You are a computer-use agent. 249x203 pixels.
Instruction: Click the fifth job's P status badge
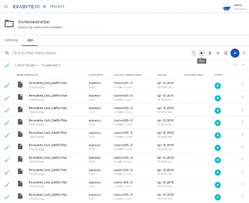218,136
